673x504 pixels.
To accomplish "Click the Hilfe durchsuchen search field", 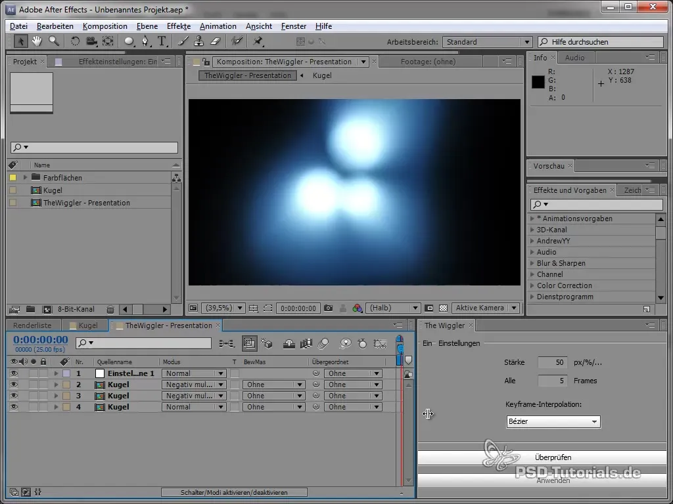I will 601,42.
